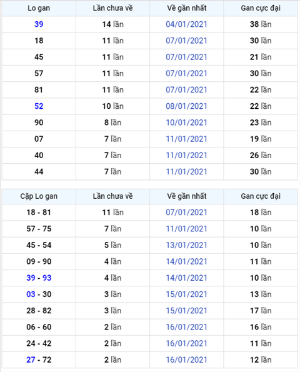This screenshot has height=372, width=300.
Task: Click the blue 03 in pair 03 - 30
Action: pyautogui.click(x=31, y=294)
